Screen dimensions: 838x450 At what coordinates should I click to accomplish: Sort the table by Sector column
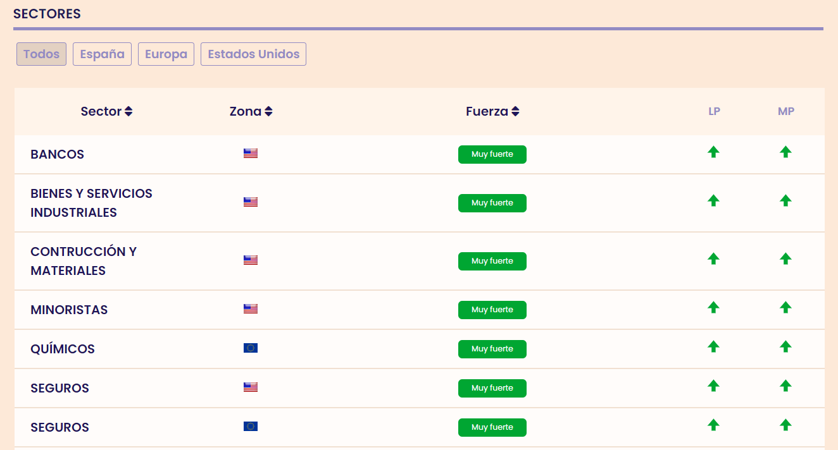click(106, 111)
